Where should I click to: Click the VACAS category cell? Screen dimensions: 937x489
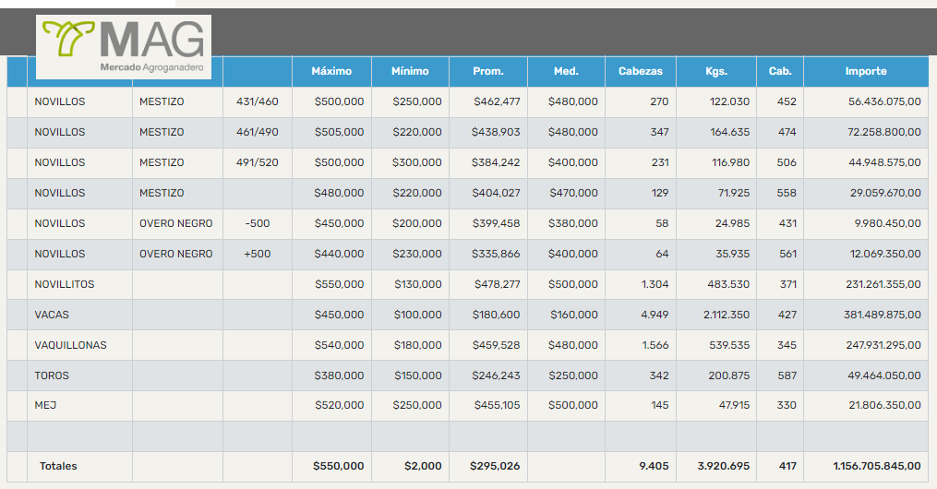pos(53,315)
